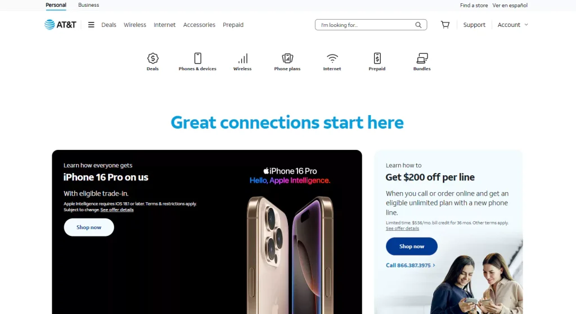Expand the Call 866.387.3975 chevron link
The height and width of the screenshot is (314, 576).
(x=410, y=265)
